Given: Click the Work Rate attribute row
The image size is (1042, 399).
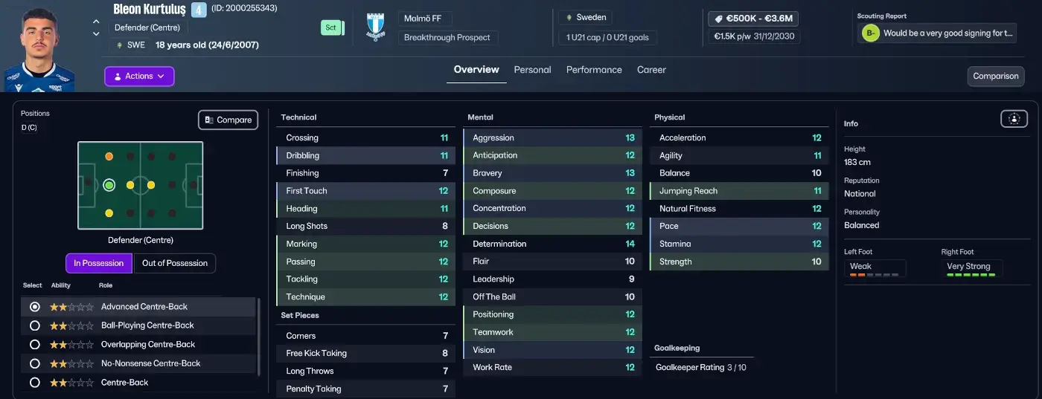Looking at the screenshot, I should [552, 367].
